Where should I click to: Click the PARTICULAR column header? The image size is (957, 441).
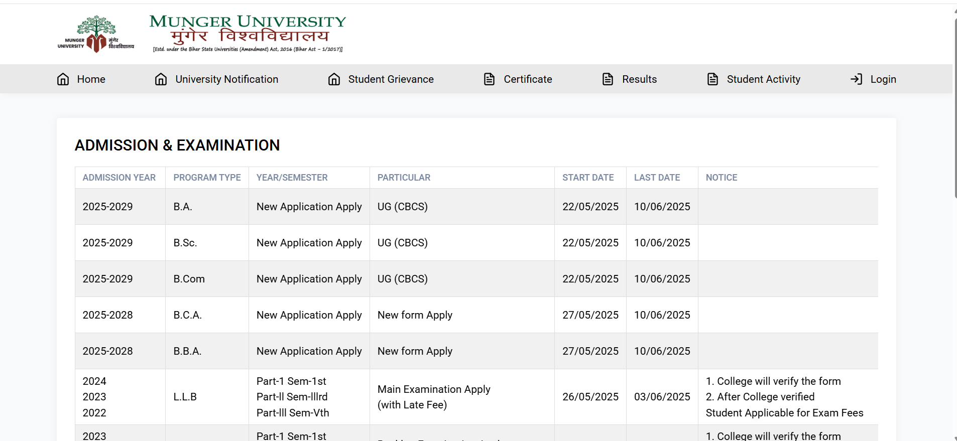(404, 178)
